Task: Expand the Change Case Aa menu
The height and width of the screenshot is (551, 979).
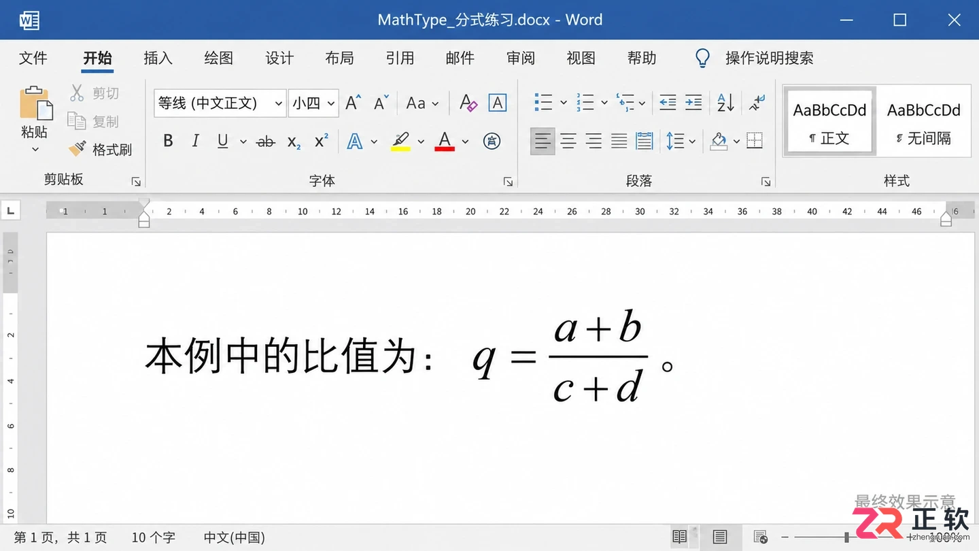Action: [x=422, y=103]
